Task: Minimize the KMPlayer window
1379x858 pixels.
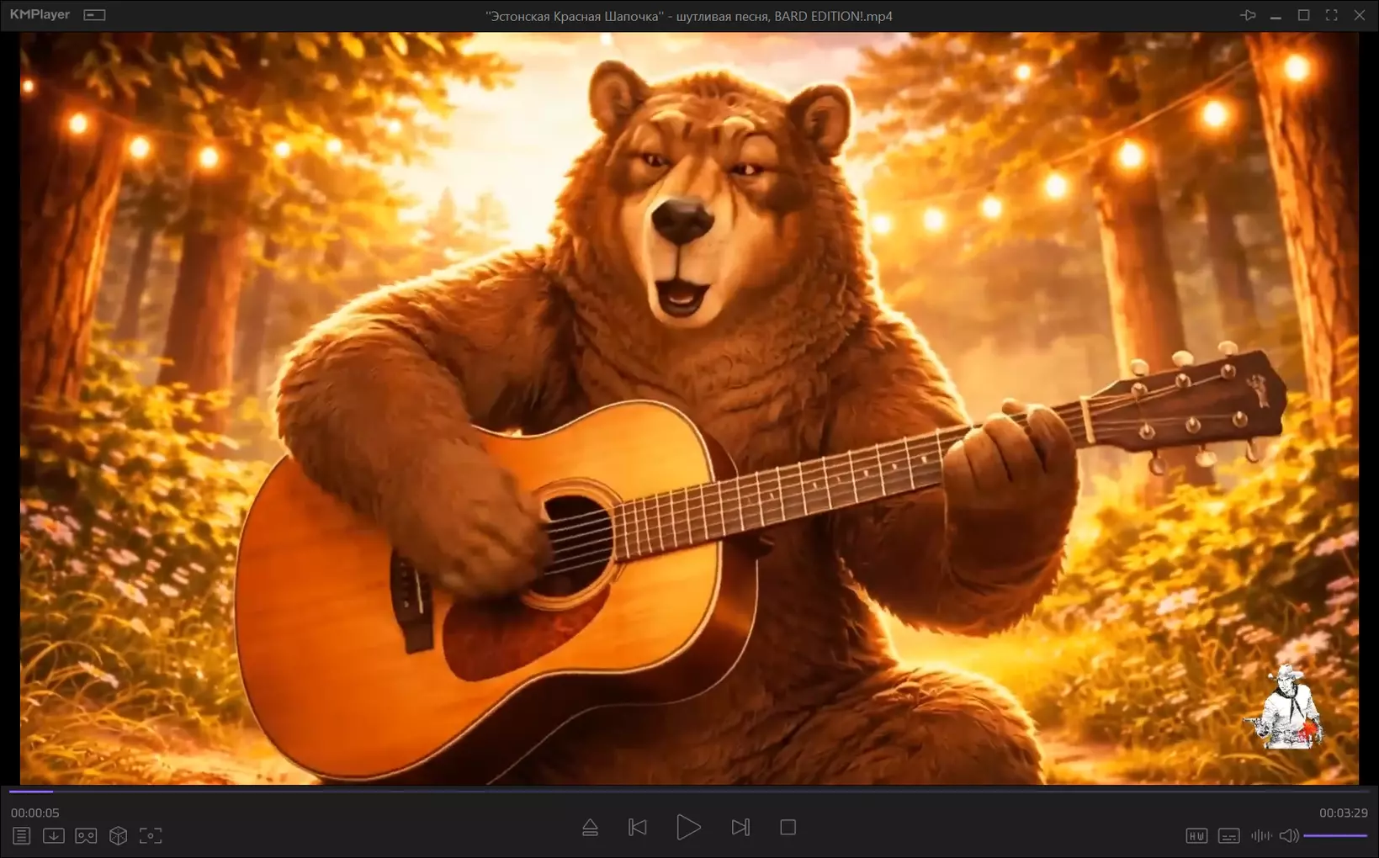Action: point(1276,17)
